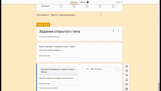Check the fourth Согласные checkbox

pyautogui.click(x=100, y=6)
